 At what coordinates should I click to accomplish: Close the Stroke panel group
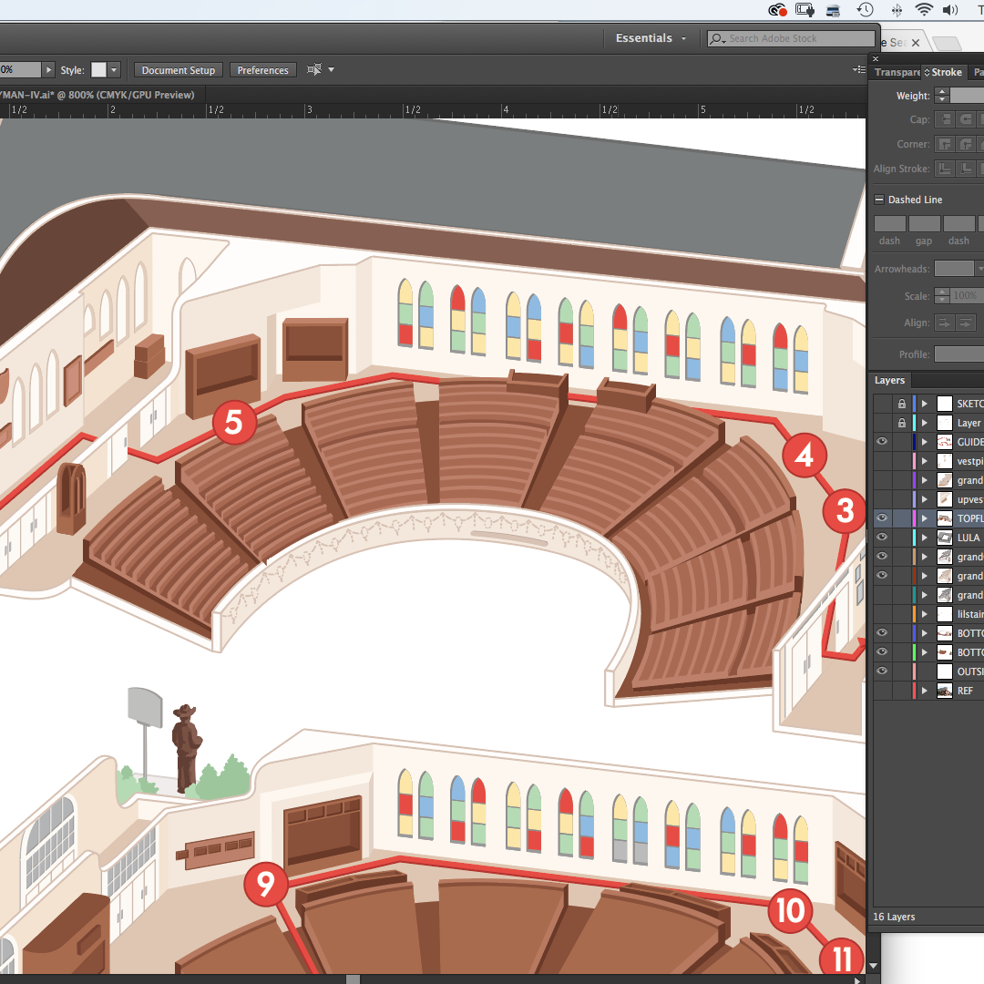876,59
